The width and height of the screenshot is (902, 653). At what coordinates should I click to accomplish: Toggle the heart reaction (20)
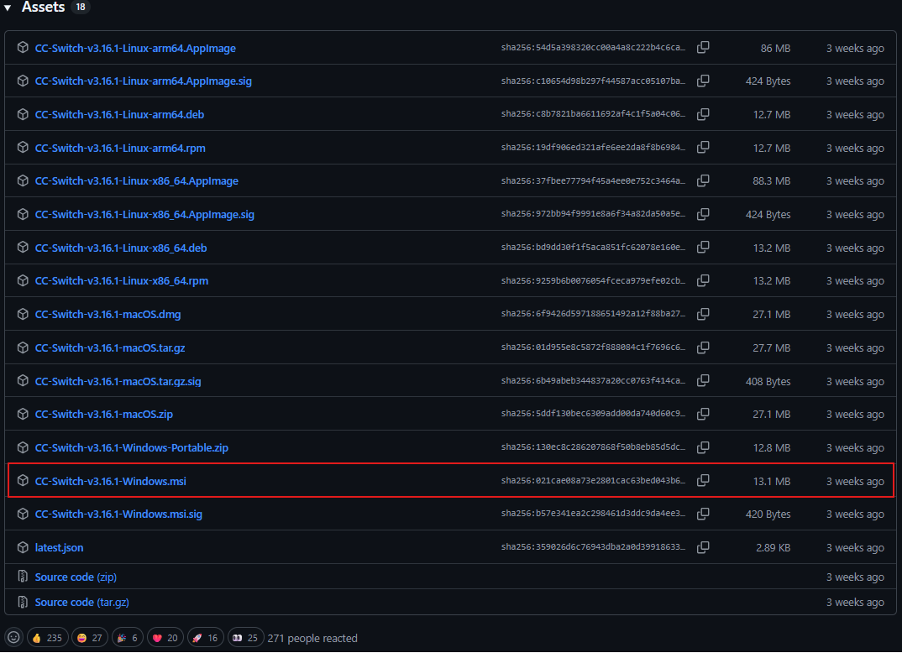pyautogui.click(x=165, y=638)
